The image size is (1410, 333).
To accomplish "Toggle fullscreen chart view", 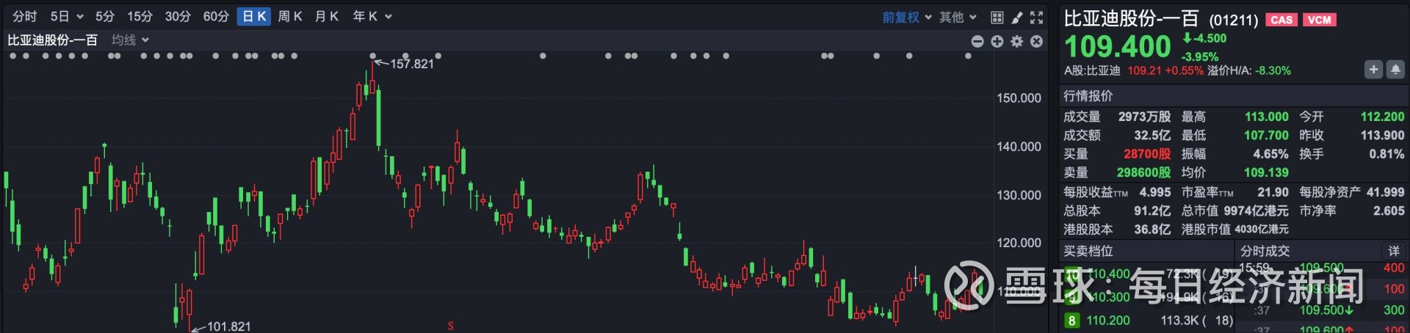I will point(1037,17).
